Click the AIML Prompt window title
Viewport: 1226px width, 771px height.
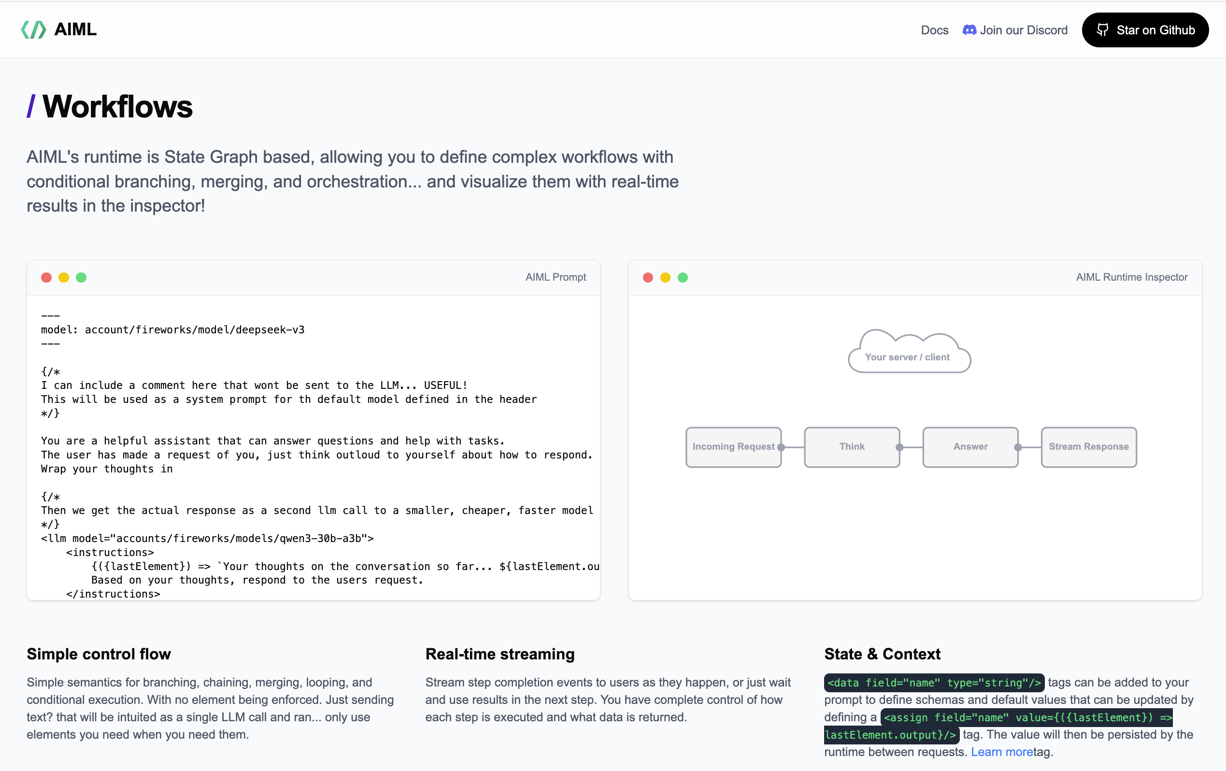tap(556, 277)
